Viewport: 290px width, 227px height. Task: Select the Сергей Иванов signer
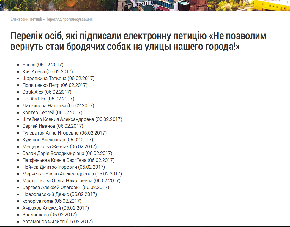(x=53, y=126)
